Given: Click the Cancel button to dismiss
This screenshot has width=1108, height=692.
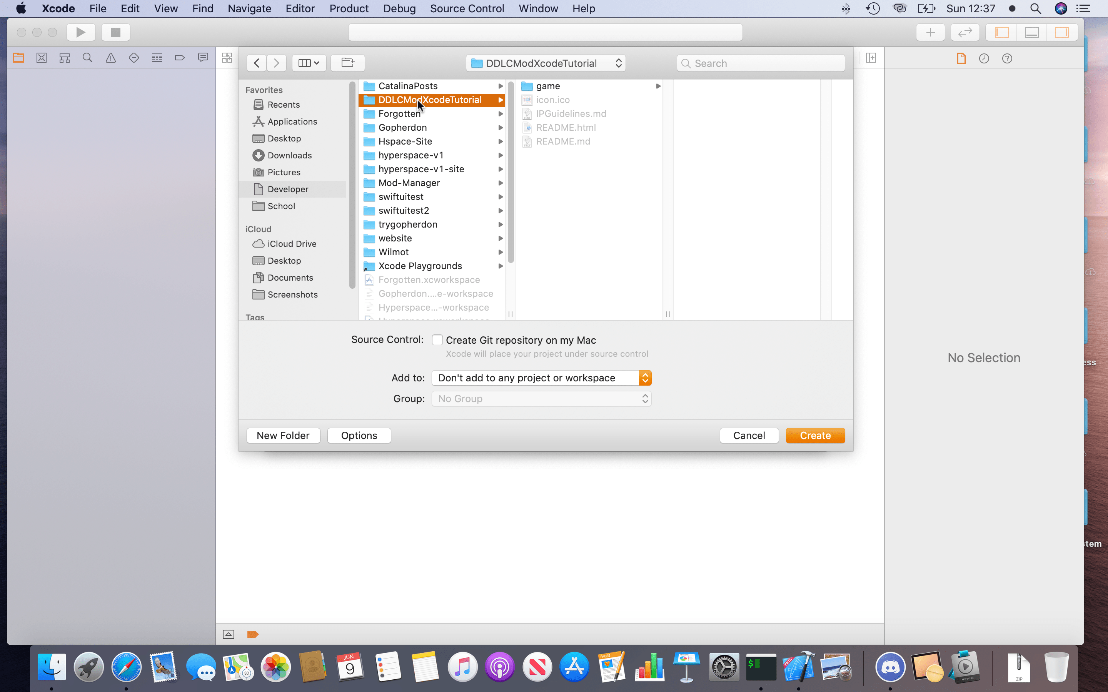Looking at the screenshot, I should 749,435.
